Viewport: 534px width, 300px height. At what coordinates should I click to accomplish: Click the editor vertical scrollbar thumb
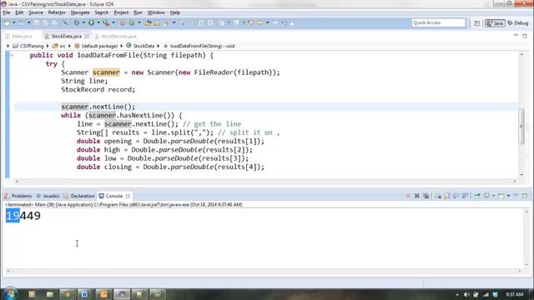point(521,127)
